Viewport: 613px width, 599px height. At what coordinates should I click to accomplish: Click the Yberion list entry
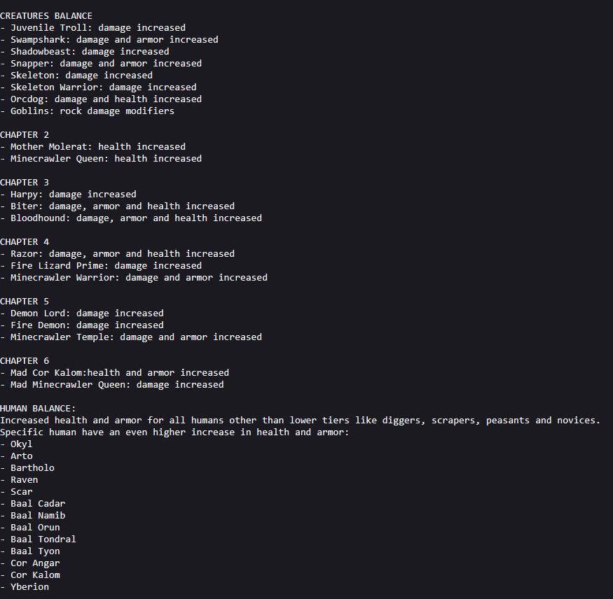tap(25, 587)
